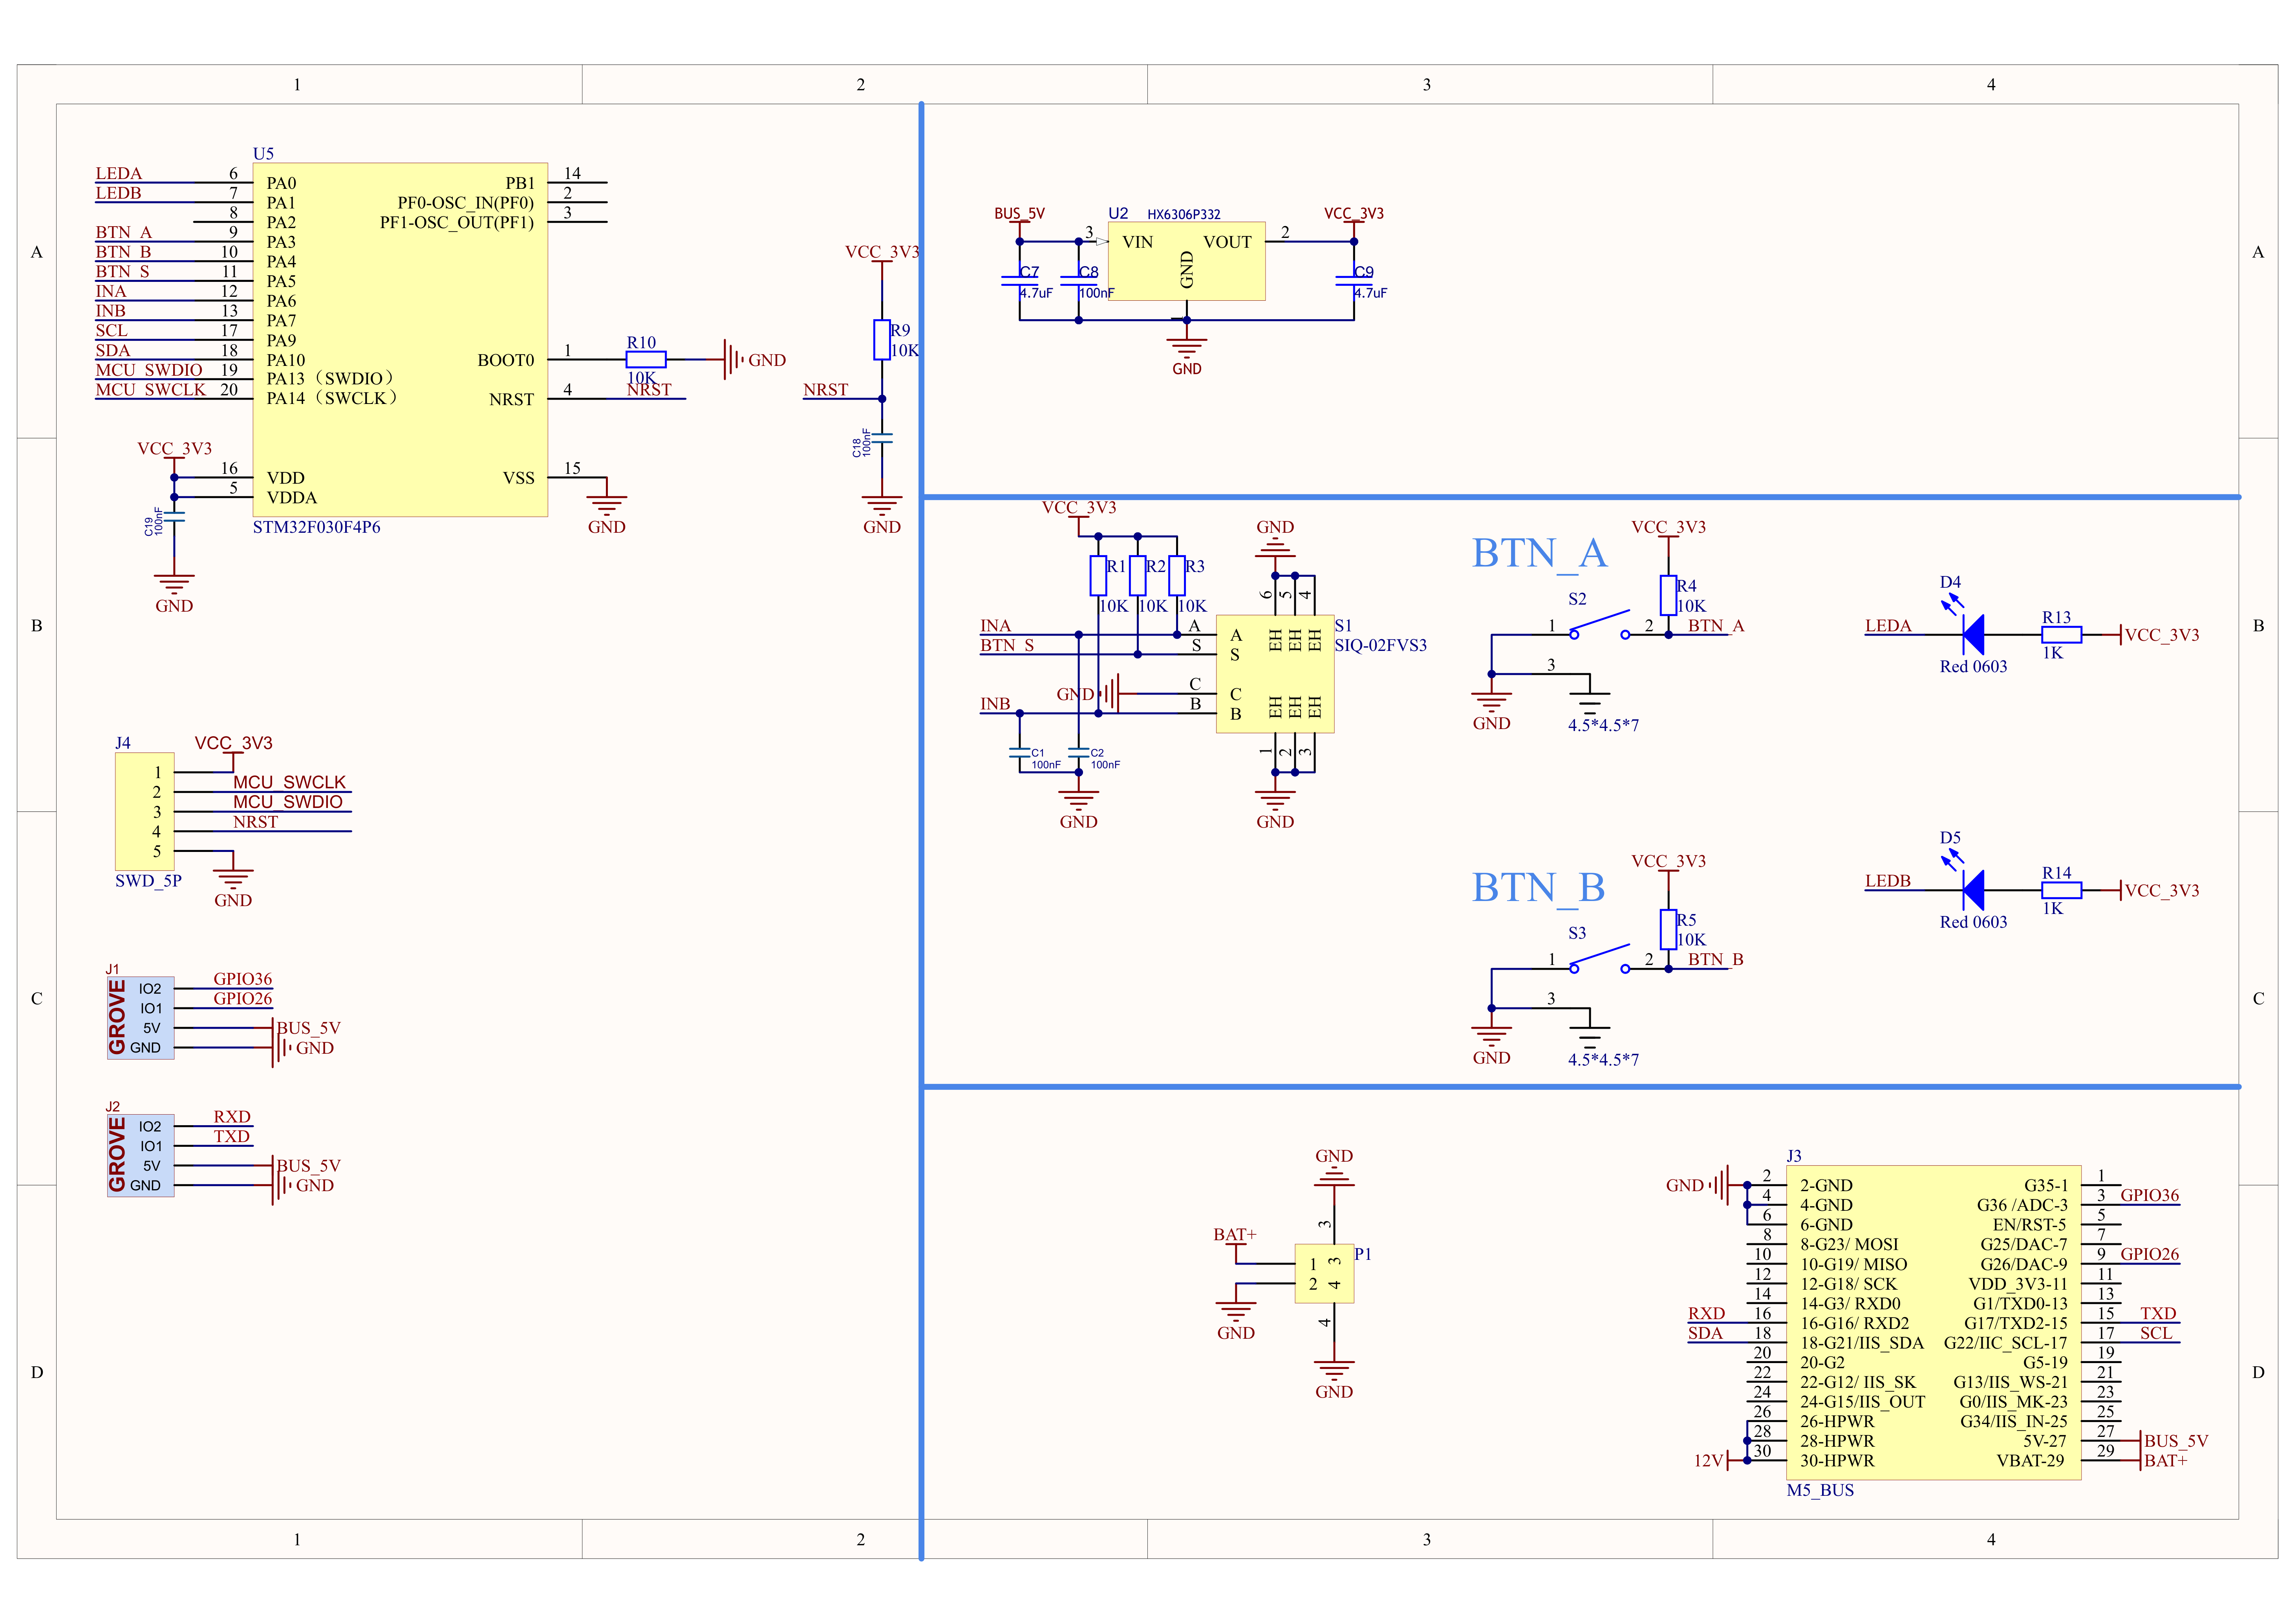Screen dimensions: 2296x1623
Task: Click the SDA label on J3
Action: point(1705,1333)
